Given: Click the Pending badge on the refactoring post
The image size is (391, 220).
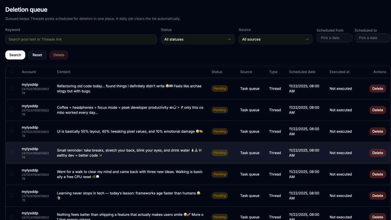Looking at the screenshot, I should (220, 88).
